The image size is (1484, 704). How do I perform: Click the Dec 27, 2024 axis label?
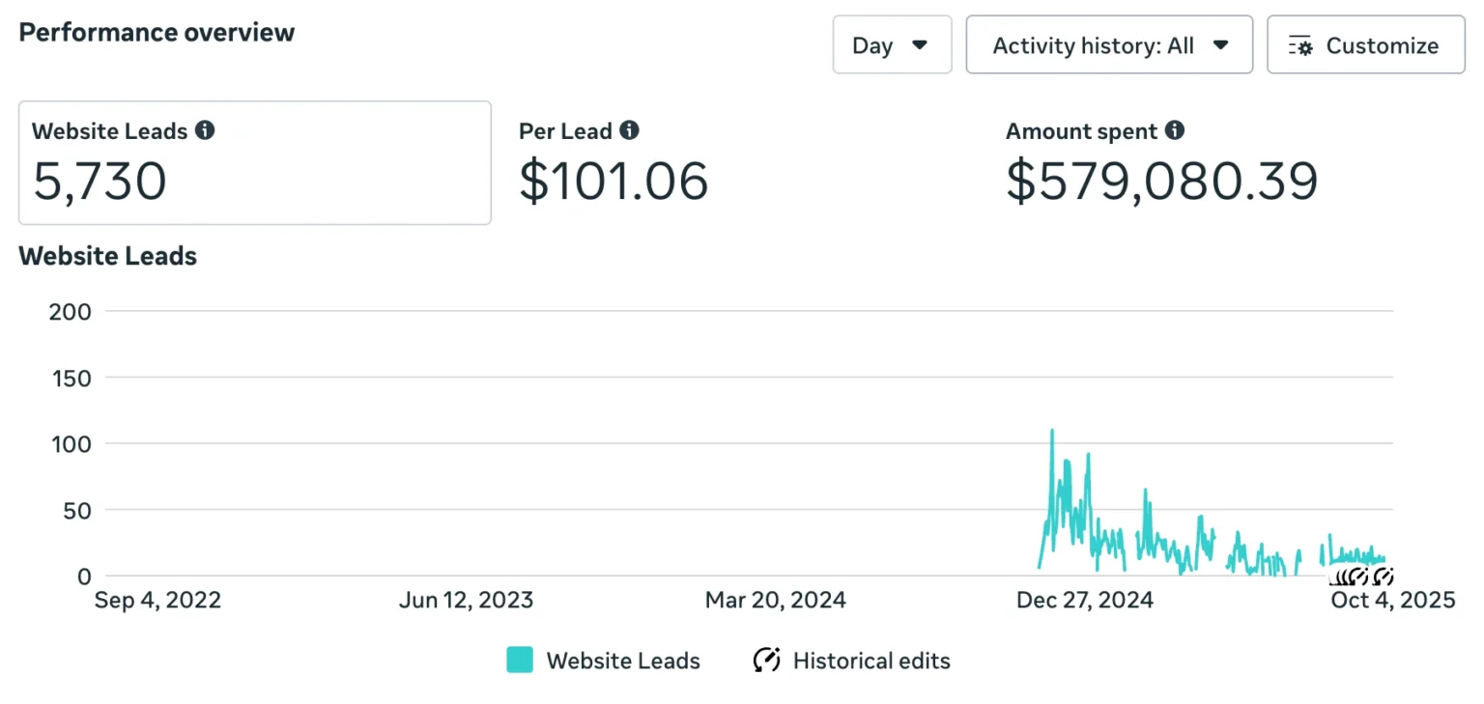1084,599
